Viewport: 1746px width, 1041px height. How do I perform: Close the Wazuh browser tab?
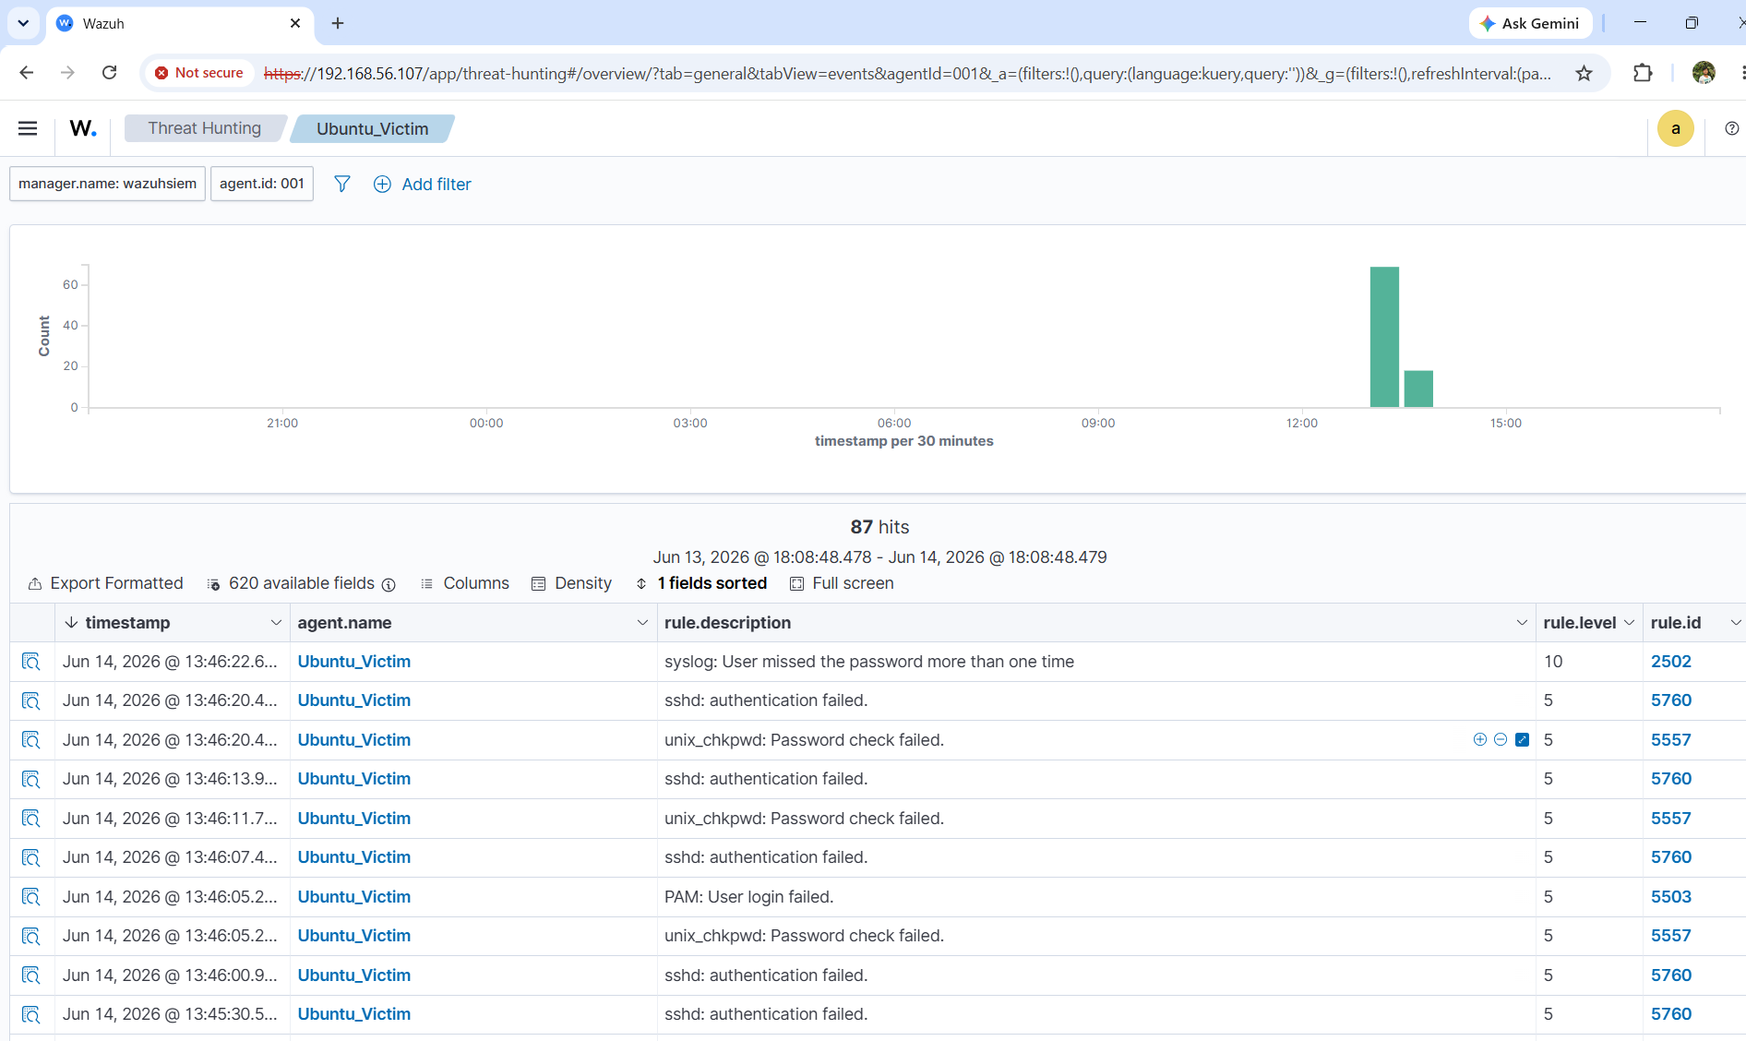tap(295, 23)
